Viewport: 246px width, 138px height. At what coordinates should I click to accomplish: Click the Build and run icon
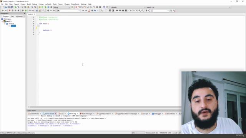[45, 7]
